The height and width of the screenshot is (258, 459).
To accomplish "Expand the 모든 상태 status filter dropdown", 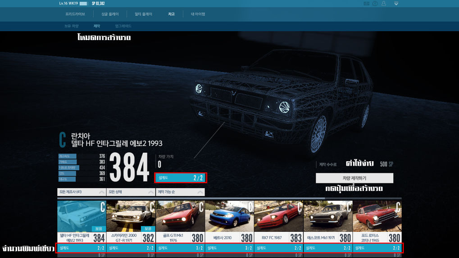I will pyautogui.click(x=131, y=192).
